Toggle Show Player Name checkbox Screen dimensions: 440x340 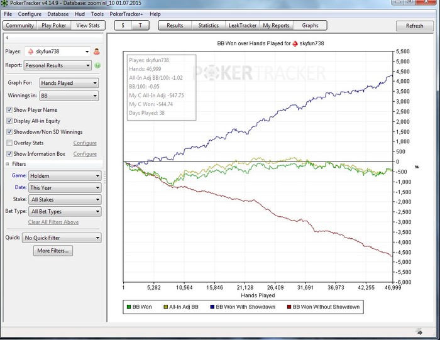[x=9, y=110]
